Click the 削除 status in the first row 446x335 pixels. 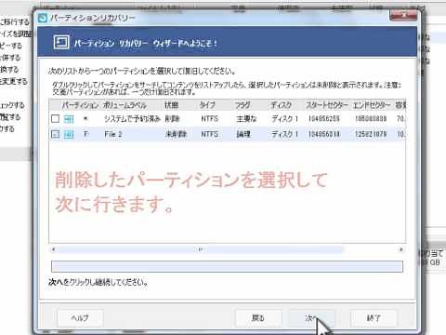pyautogui.click(x=172, y=118)
